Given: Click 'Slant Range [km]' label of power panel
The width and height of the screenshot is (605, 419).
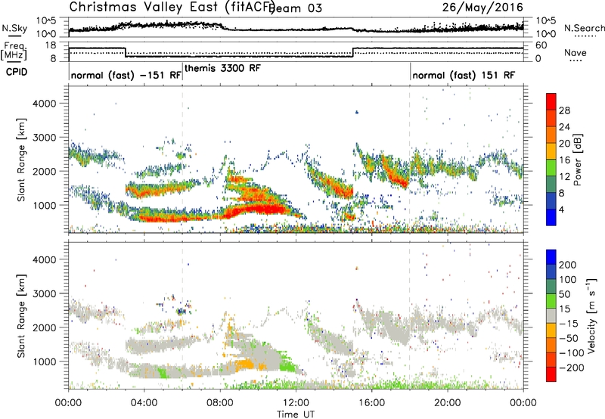Looking at the screenshot, I should [x=21, y=160].
